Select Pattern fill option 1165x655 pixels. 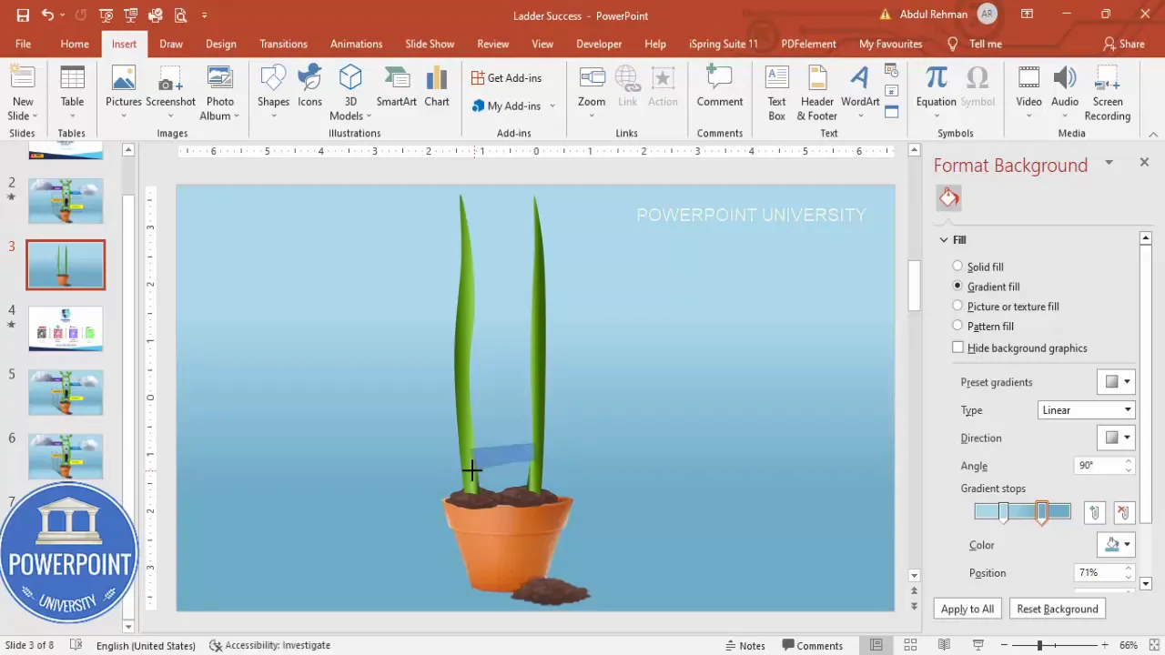[983, 326]
